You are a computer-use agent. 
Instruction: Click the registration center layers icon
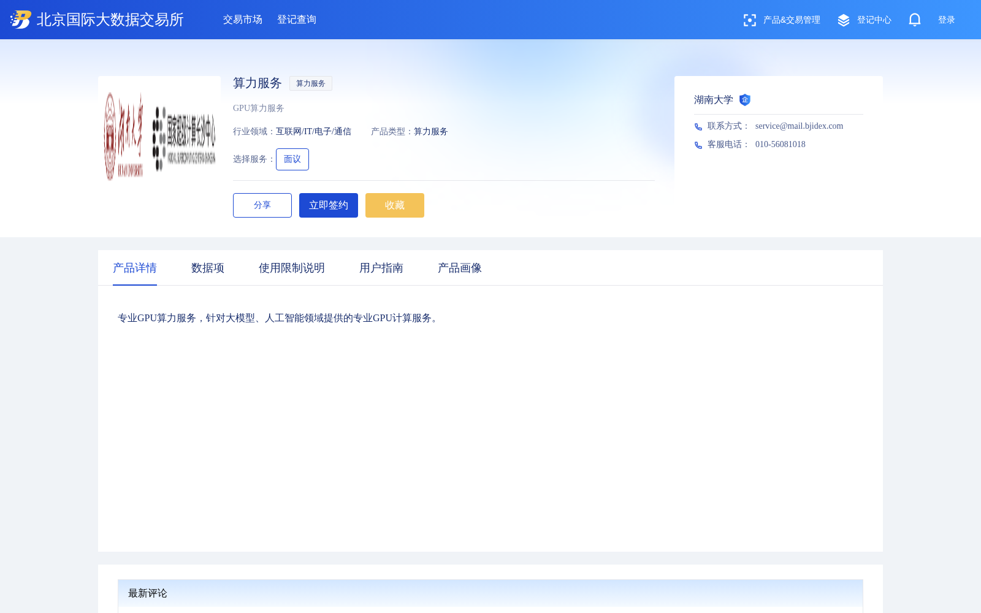pos(844,20)
